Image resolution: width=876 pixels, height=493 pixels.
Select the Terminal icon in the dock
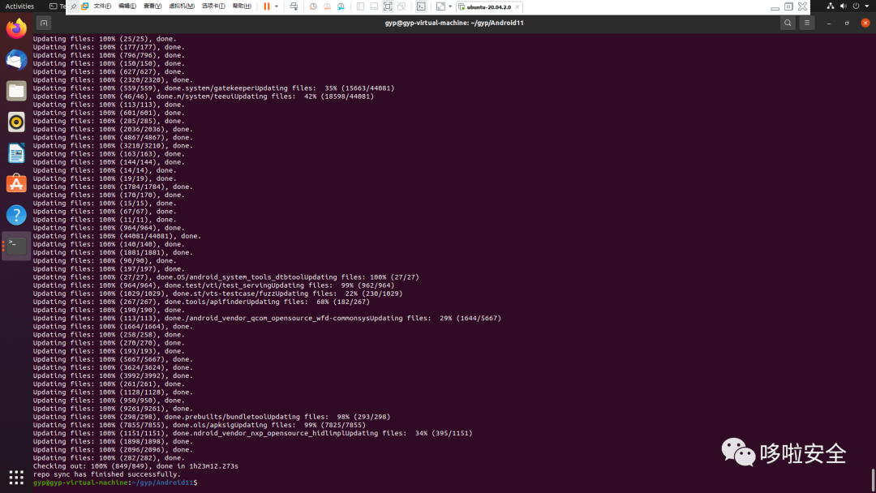[16, 246]
